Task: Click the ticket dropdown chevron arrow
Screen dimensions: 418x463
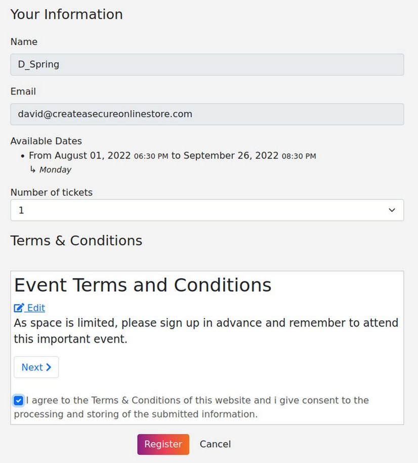Action: coord(392,210)
